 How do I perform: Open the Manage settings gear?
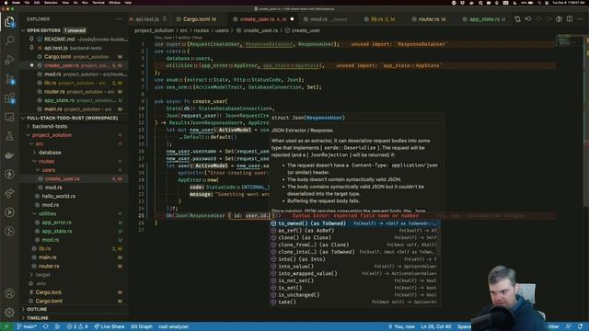pos(9,312)
